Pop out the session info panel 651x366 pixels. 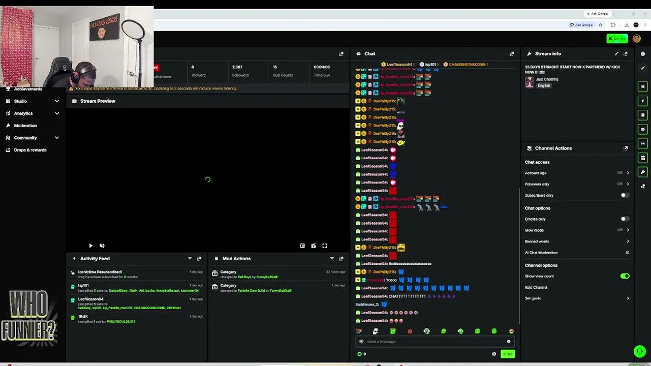click(341, 54)
